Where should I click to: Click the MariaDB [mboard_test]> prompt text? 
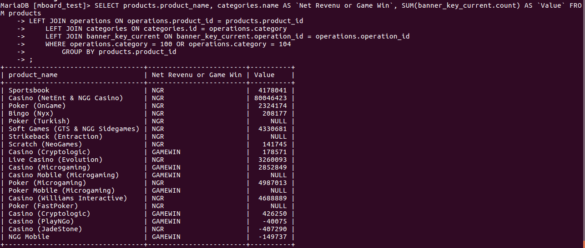coord(45,6)
